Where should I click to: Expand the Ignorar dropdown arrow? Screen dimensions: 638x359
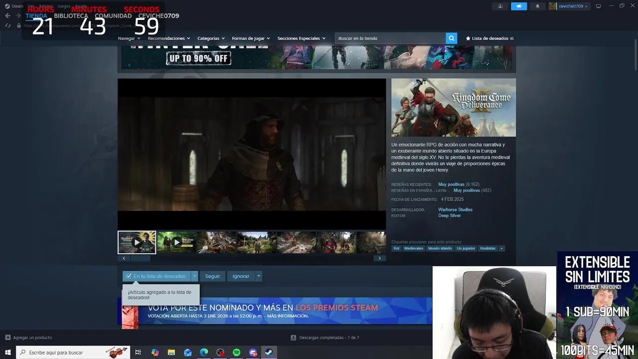pos(258,276)
